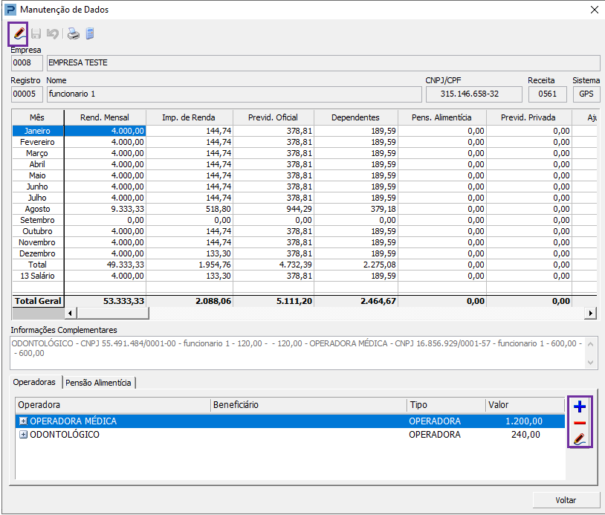The width and height of the screenshot is (605, 515).
Task: Switch to the Pensão Alimentícia tab
Action: coord(98,383)
